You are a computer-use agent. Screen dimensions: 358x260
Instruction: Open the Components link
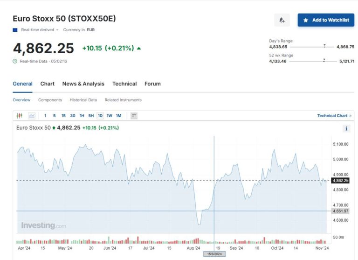click(50, 100)
